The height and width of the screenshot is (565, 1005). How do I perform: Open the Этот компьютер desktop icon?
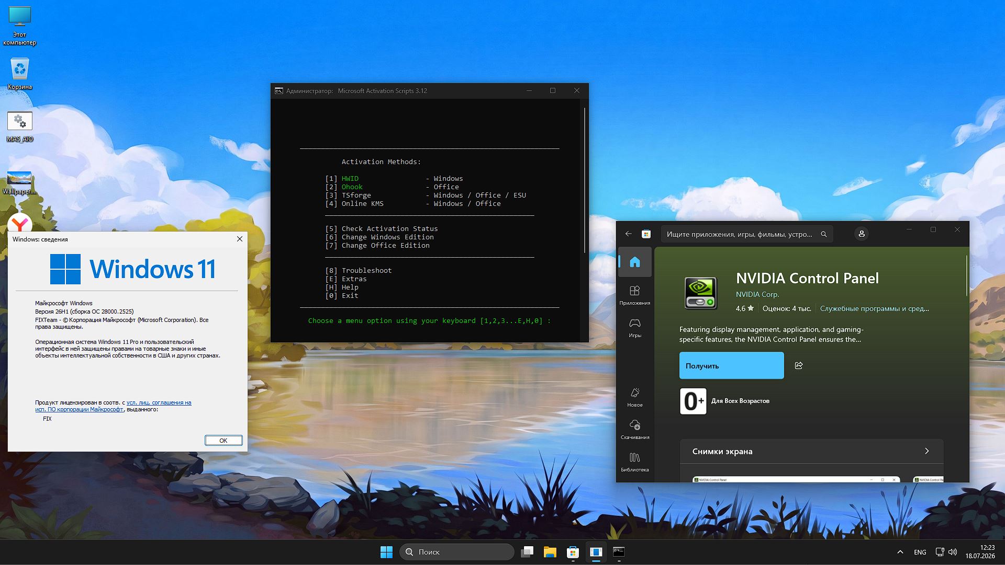coord(20,26)
